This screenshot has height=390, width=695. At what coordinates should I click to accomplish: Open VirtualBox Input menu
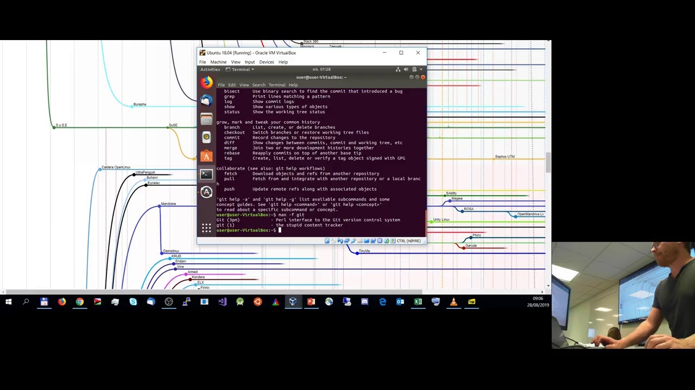[250, 62]
